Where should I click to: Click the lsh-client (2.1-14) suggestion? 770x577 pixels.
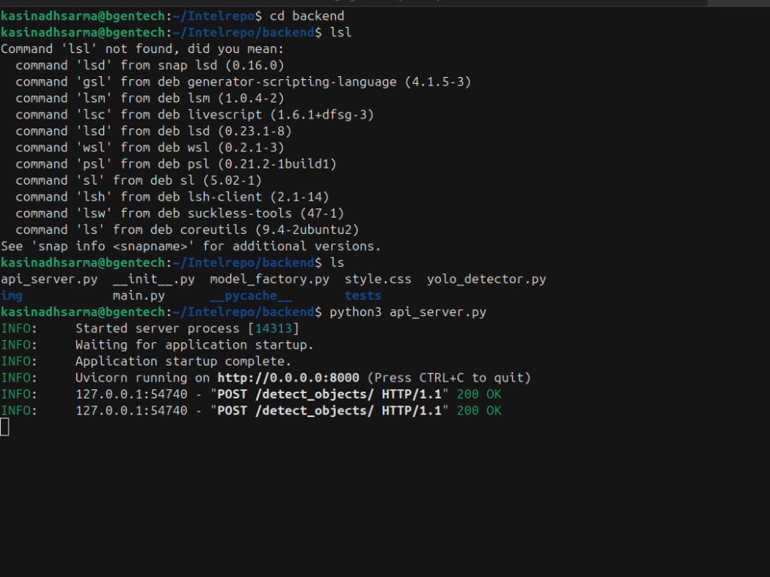(x=172, y=197)
